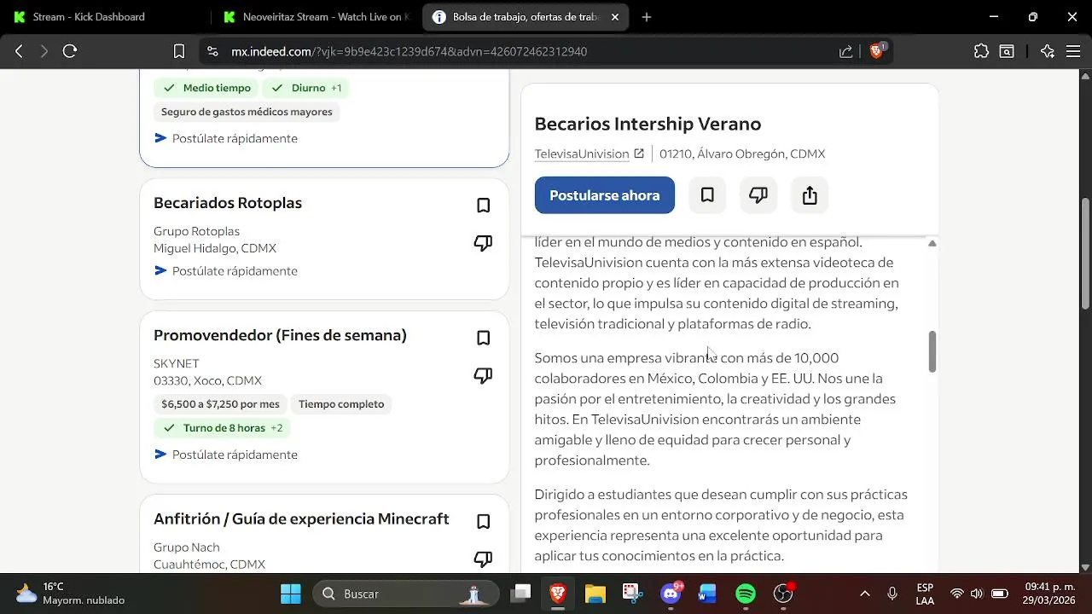The width and height of the screenshot is (1092, 614).
Task: Save the Anfitrión / Guía Minecraft job
Action: [x=483, y=521]
